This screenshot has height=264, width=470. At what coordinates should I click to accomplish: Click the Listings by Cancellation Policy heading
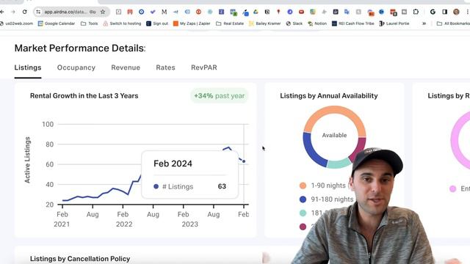coord(80,259)
